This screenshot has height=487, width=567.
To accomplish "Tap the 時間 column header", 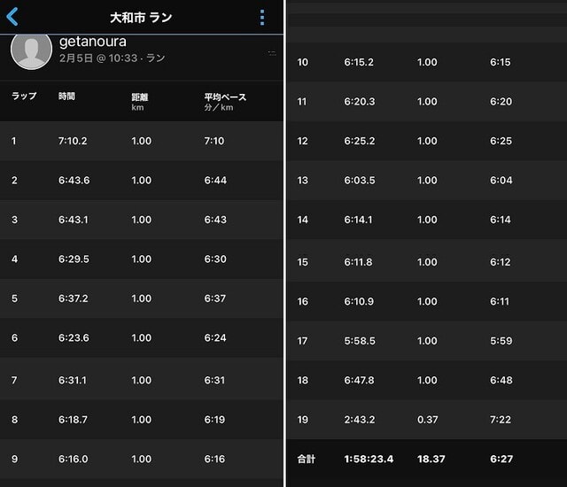I will pyautogui.click(x=66, y=97).
